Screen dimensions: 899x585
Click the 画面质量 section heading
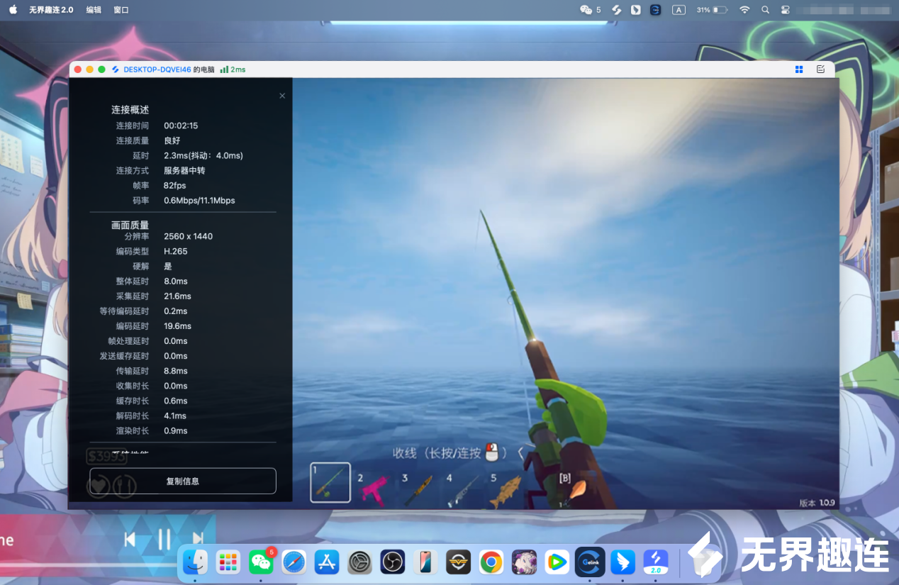coord(130,225)
